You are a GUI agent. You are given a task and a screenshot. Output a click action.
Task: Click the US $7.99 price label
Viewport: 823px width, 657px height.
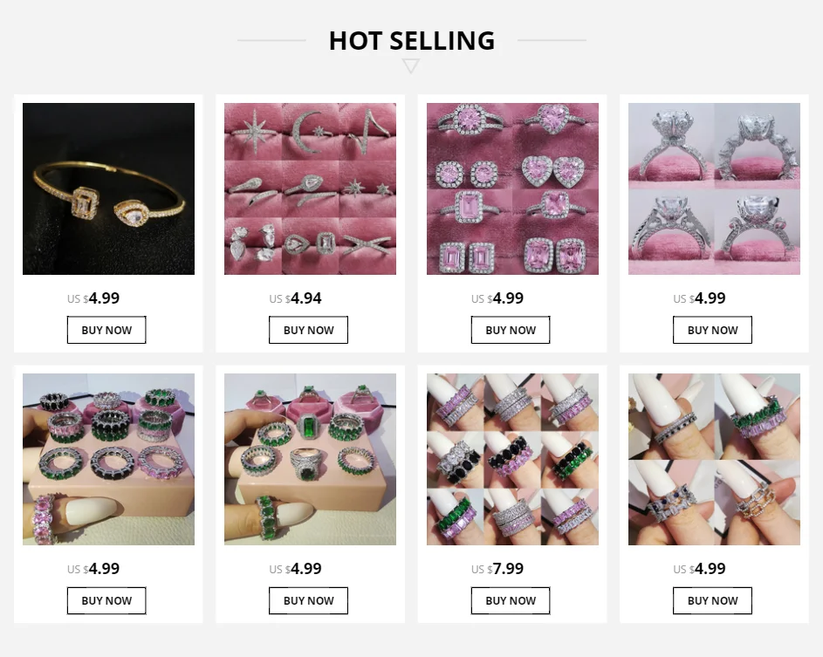click(x=497, y=568)
